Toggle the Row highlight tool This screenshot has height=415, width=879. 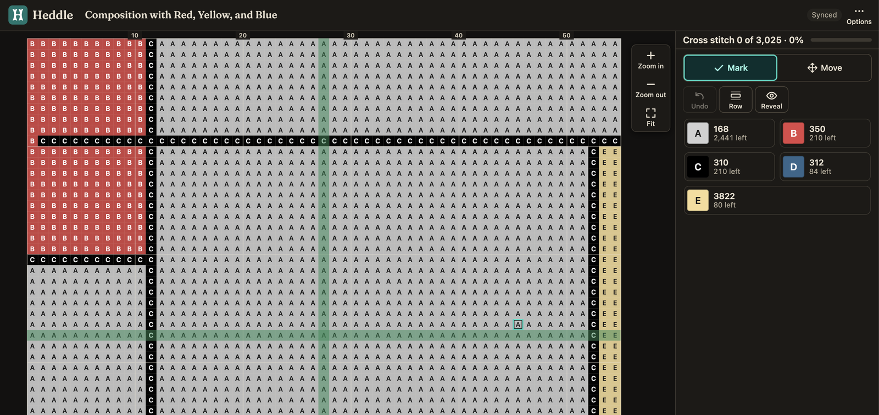point(735,99)
